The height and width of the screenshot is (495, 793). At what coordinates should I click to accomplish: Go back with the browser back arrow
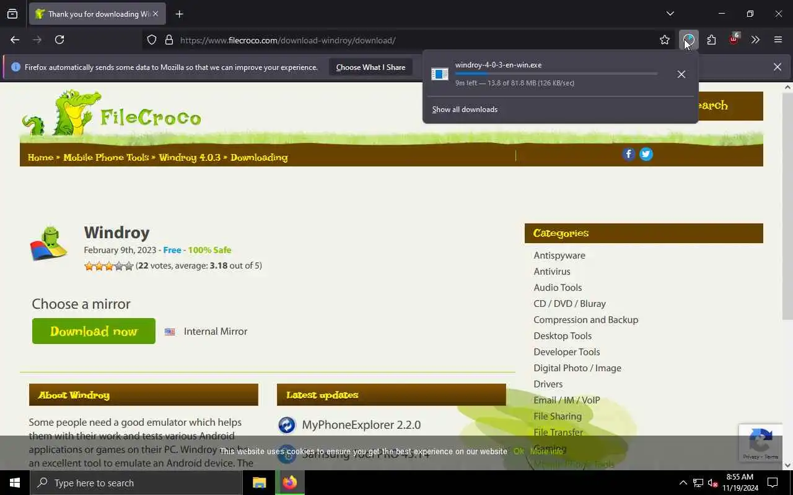point(15,40)
